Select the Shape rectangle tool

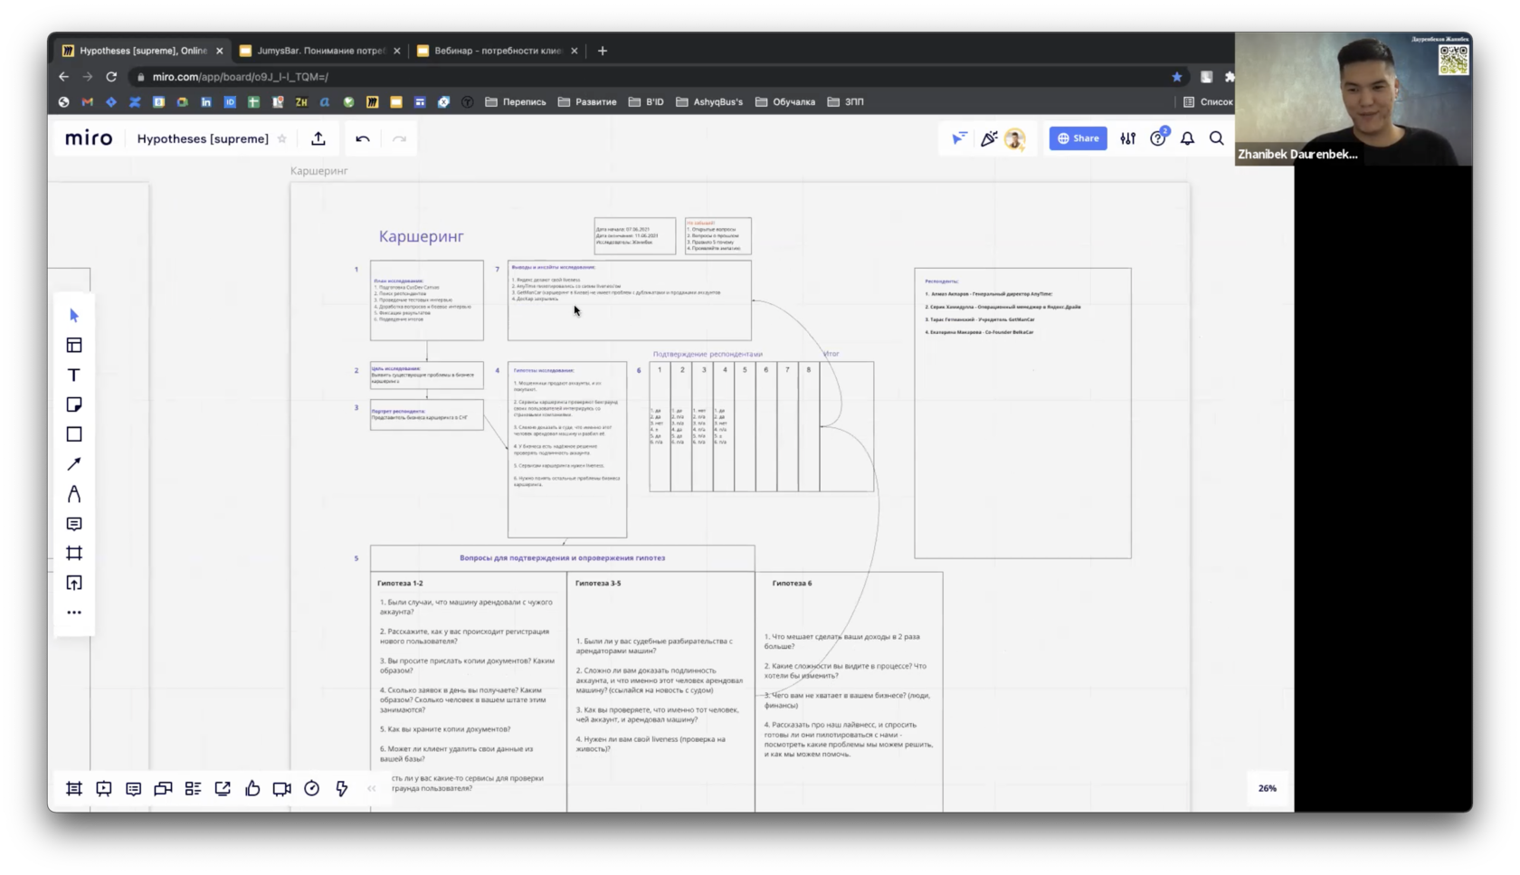point(74,434)
